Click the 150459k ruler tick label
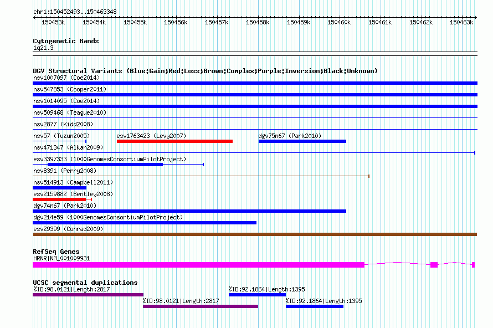 pyautogui.click(x=299, y=22)
